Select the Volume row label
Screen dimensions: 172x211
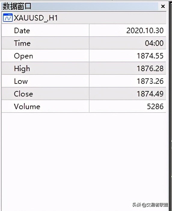coord(27,106)
